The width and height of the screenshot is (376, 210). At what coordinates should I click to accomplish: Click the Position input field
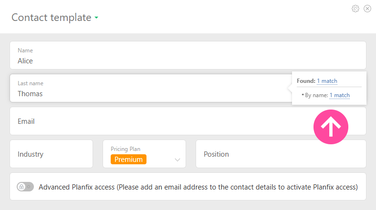coord(281,154)
